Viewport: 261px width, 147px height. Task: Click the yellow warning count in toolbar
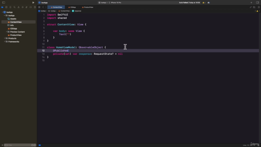click(x=204, y=2)
